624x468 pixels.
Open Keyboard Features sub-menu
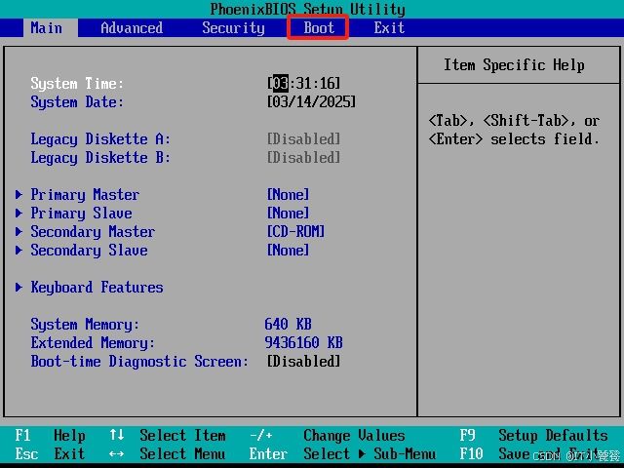tap(97, 288)
